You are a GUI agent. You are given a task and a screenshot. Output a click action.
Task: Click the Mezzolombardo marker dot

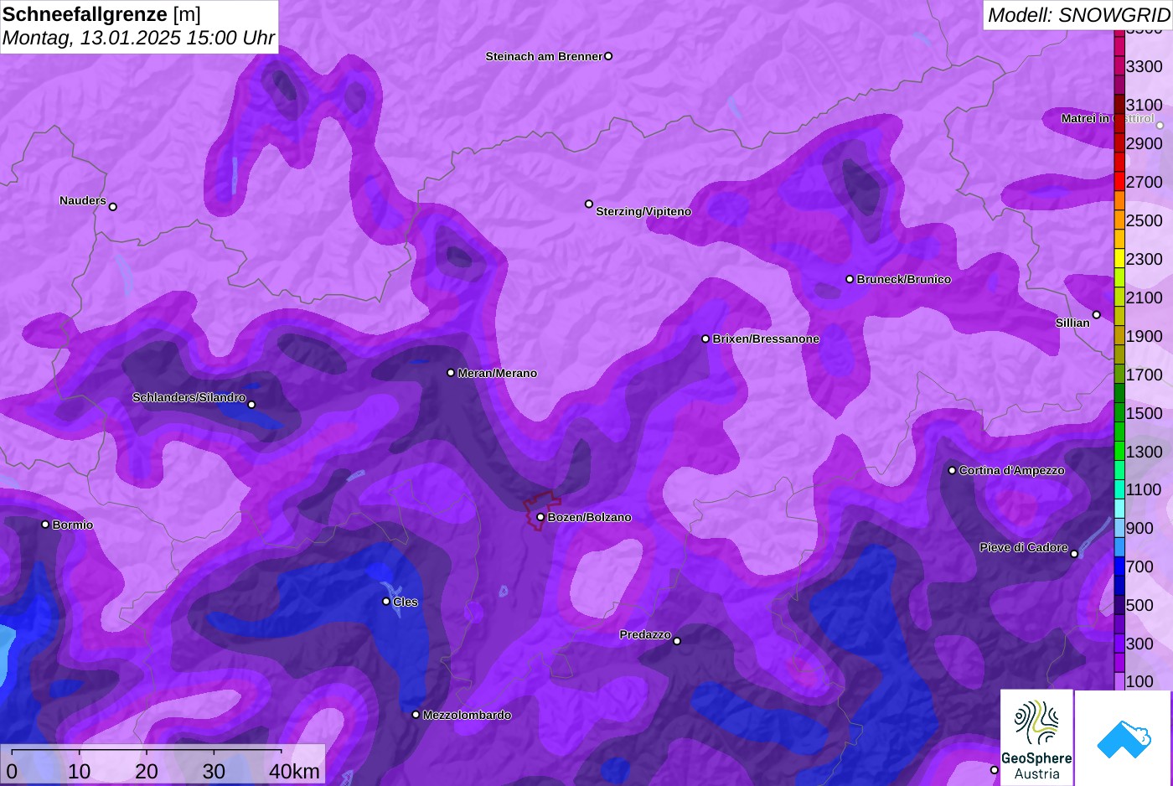416,715
